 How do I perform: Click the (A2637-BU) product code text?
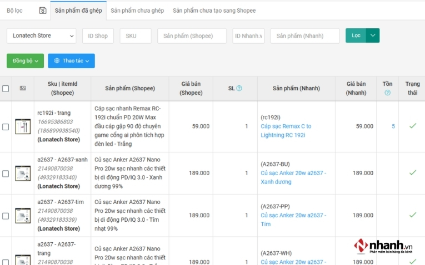(x=275, y=164)
